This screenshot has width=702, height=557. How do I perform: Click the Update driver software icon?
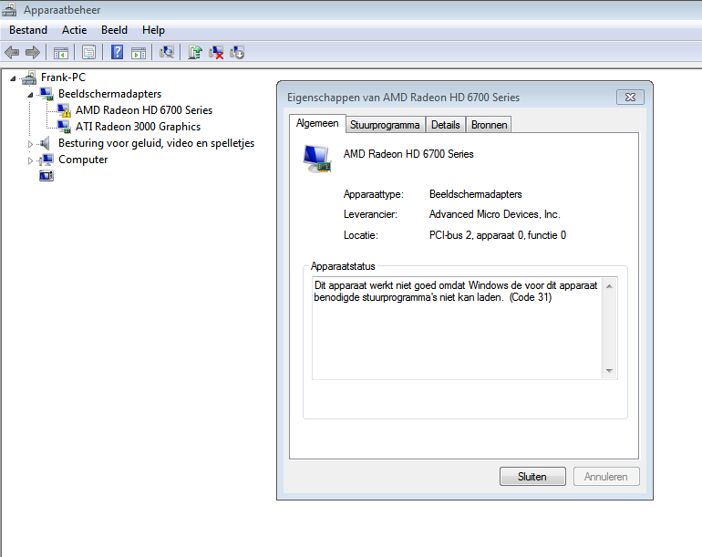(195, 52)
